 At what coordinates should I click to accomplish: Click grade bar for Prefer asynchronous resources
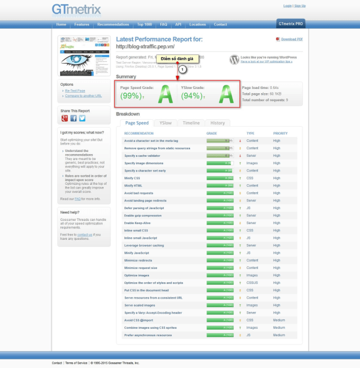[220, 335]
